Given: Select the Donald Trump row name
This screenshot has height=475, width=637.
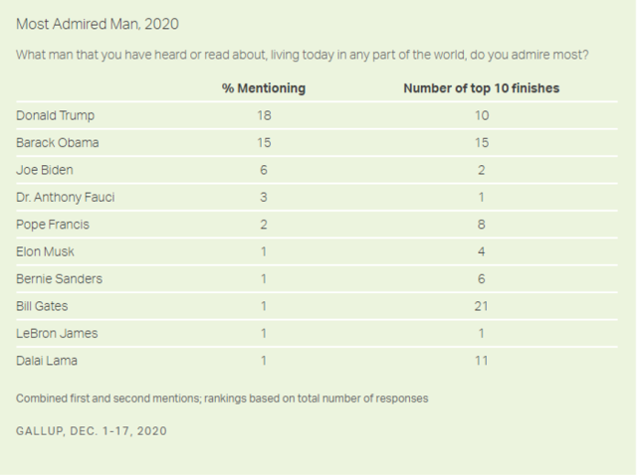Looking at the screenshot, I should coord(57,115).
